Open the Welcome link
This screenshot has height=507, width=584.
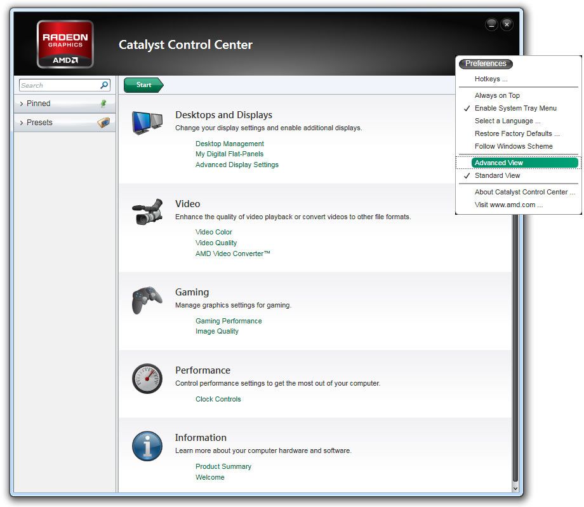[x=210, y=478]
